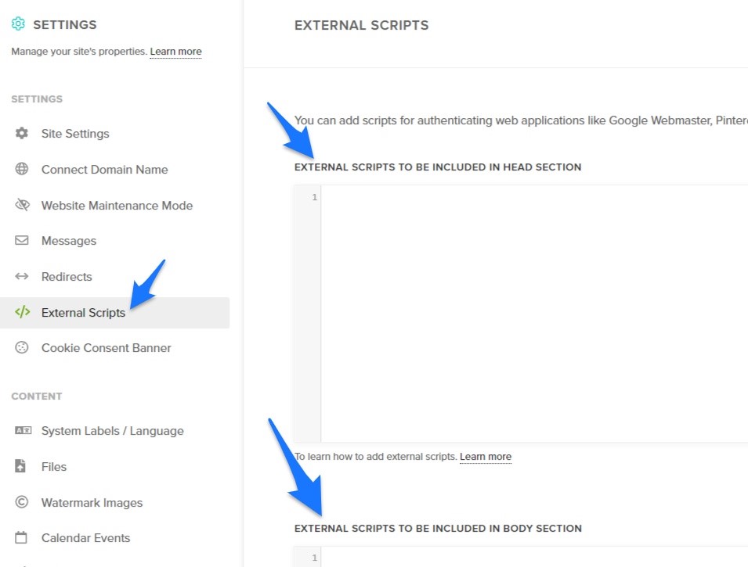Click the Site Settings cog icon
Screen dimensions: 748x567
(21, 133)
